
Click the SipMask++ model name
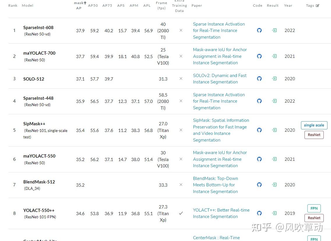[34, 124]
